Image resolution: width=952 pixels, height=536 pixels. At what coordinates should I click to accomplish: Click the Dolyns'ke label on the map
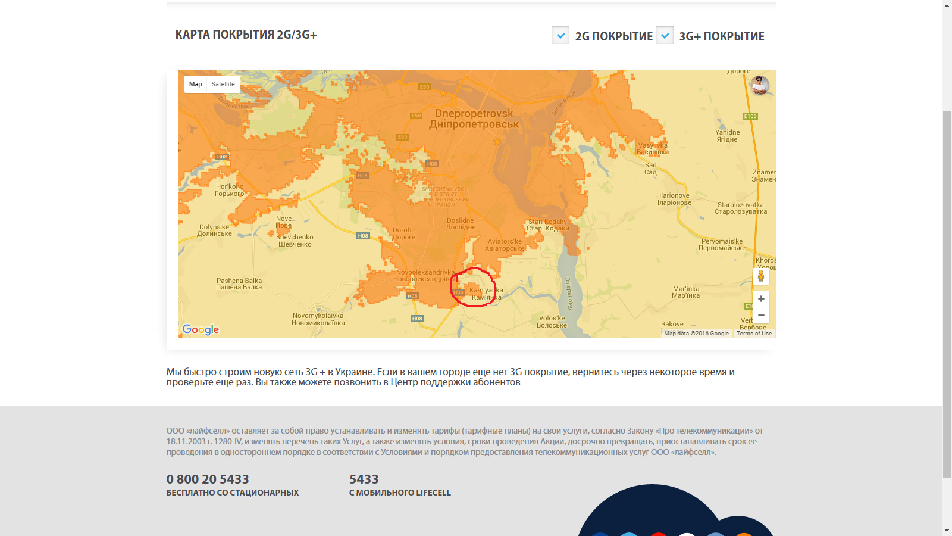[214, 230]
